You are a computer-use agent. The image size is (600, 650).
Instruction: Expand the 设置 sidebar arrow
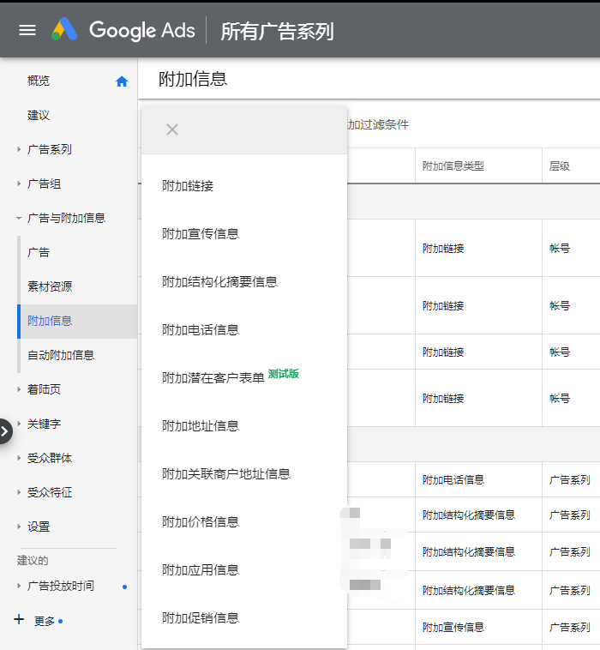coord(19,527)
